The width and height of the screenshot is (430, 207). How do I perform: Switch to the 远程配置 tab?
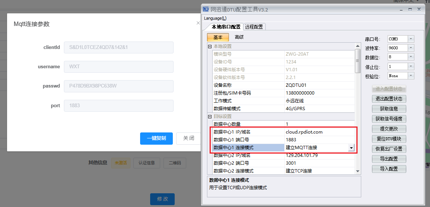coord(254,27)
